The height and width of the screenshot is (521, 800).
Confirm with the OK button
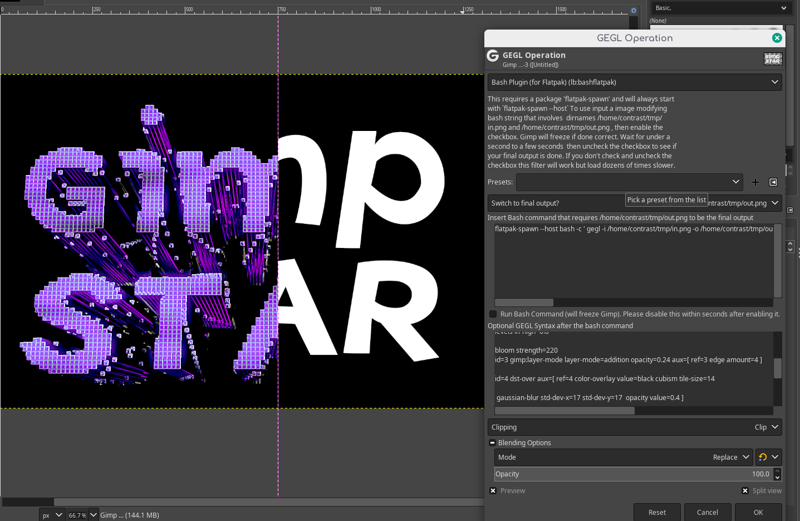coord(758,512)
